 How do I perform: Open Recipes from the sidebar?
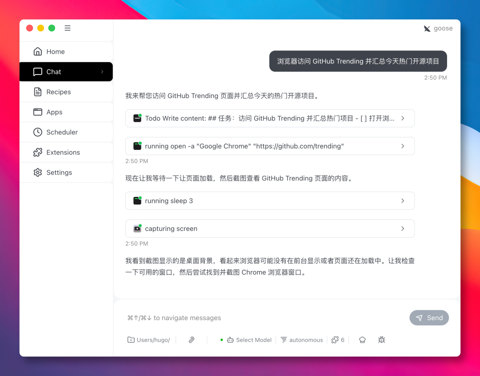pyautogui.click(x=58, y=92)
